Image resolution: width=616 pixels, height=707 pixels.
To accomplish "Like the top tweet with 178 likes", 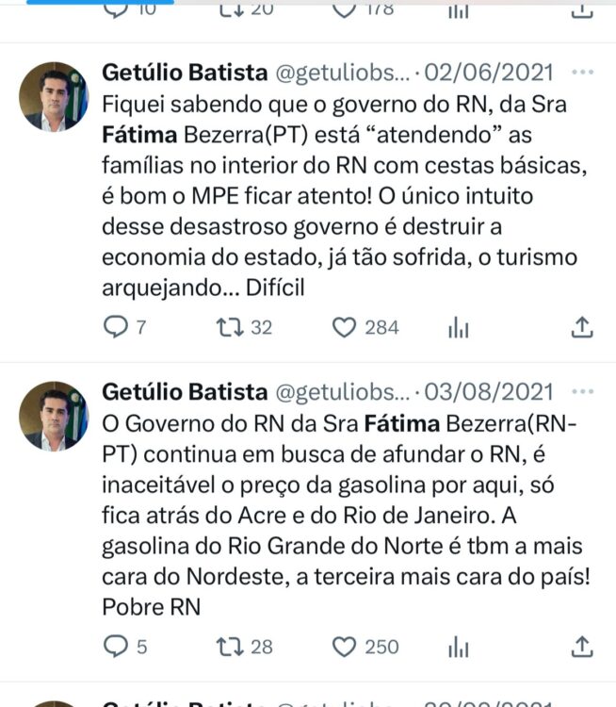I will pos(345,9).
